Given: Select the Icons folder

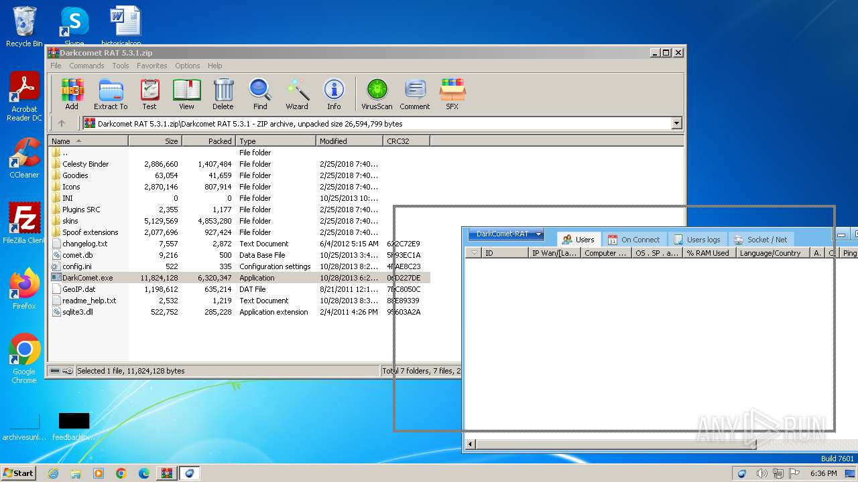Looking at the screenshot, I should 71,187.
